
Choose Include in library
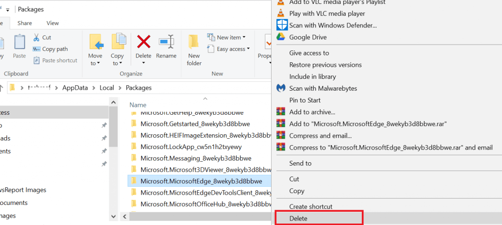click(312, 76)
